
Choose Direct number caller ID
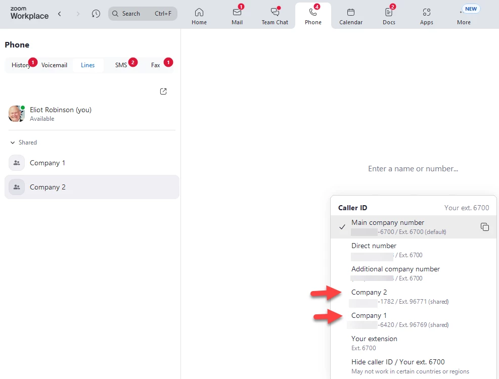pyautogui.click(x=414, y=250)
